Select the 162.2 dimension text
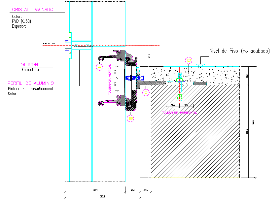280x205 pixels. pos(94,190)
